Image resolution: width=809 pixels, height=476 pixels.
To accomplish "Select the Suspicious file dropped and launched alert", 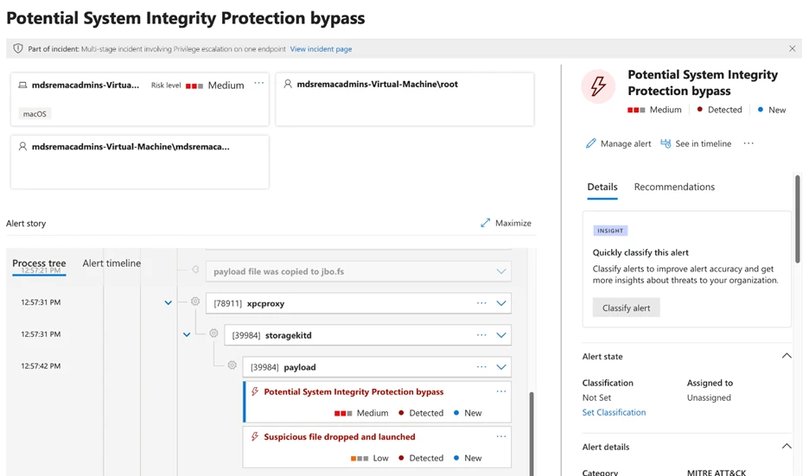I will pos(340,437).
